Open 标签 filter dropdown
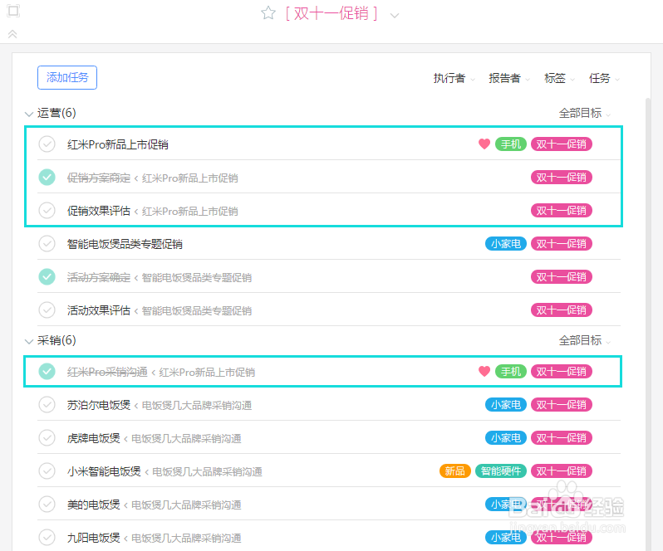Screen dimensions: 663x551 pos(559,78)
